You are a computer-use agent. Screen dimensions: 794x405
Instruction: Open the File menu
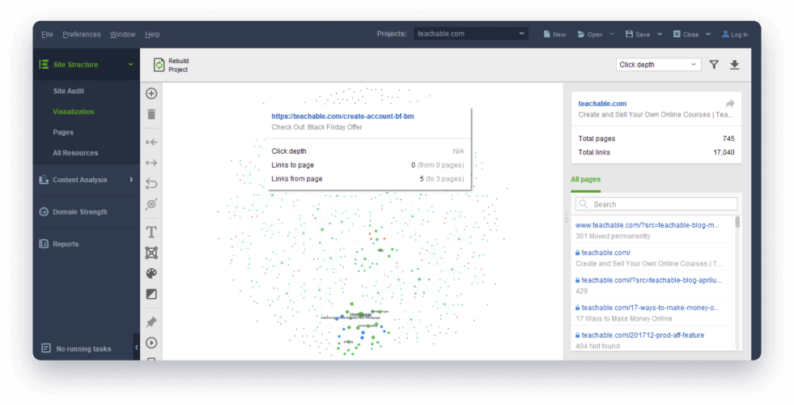(47, 34)
